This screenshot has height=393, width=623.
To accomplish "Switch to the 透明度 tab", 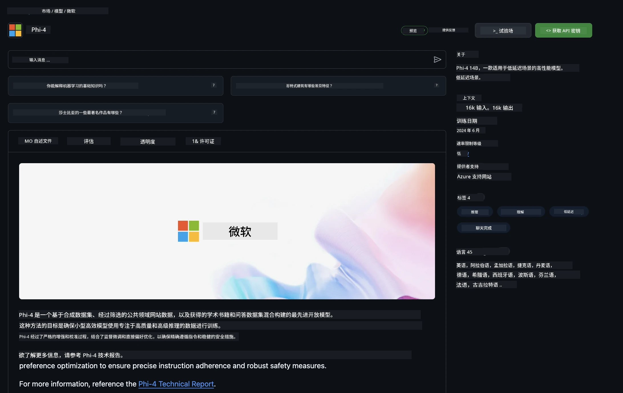I will click(x=148, y=142).
